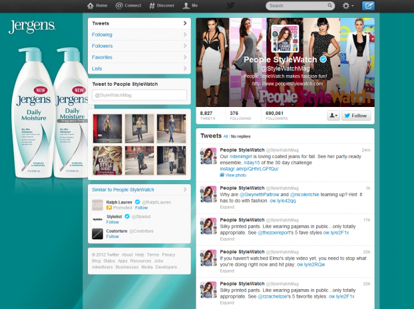Open the 690,061 Followers count

(276, 116)
